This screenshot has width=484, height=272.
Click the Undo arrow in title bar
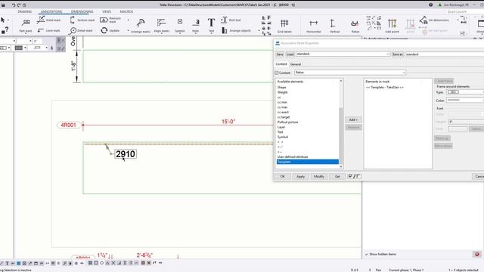[x=14, y=5]
